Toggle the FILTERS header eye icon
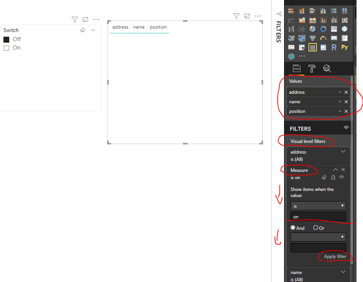363x282 pixels. 346,127
